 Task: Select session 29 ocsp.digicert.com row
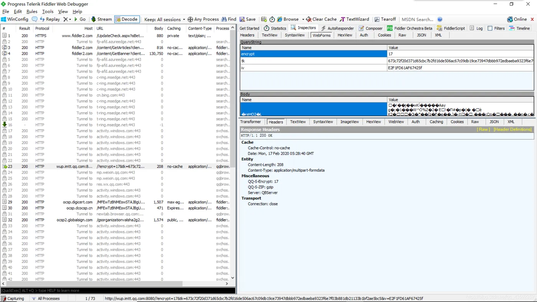(x=116, y=202)
